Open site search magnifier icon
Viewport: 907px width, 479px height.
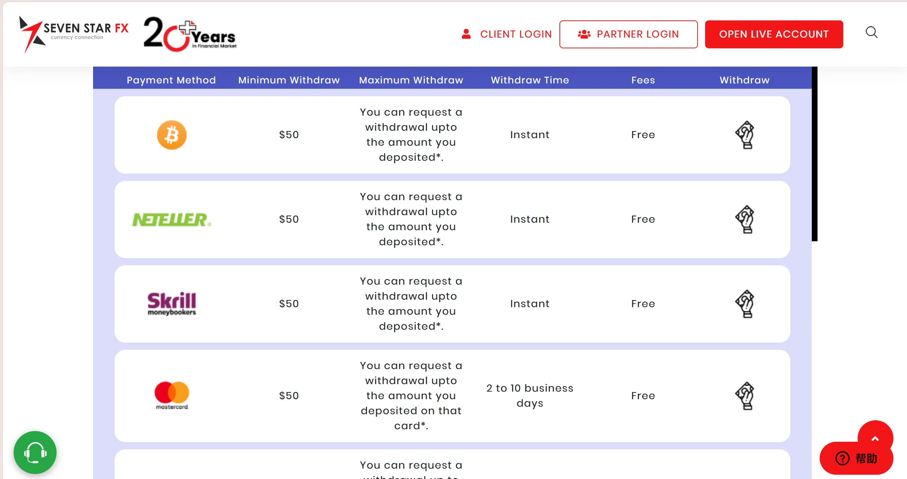coord(872,33)
